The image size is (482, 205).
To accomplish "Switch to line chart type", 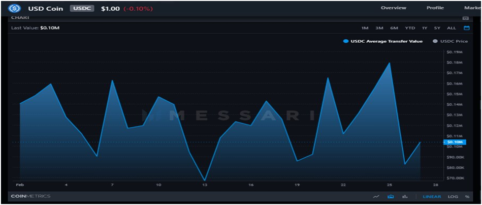I will click(x=376, y=197).
